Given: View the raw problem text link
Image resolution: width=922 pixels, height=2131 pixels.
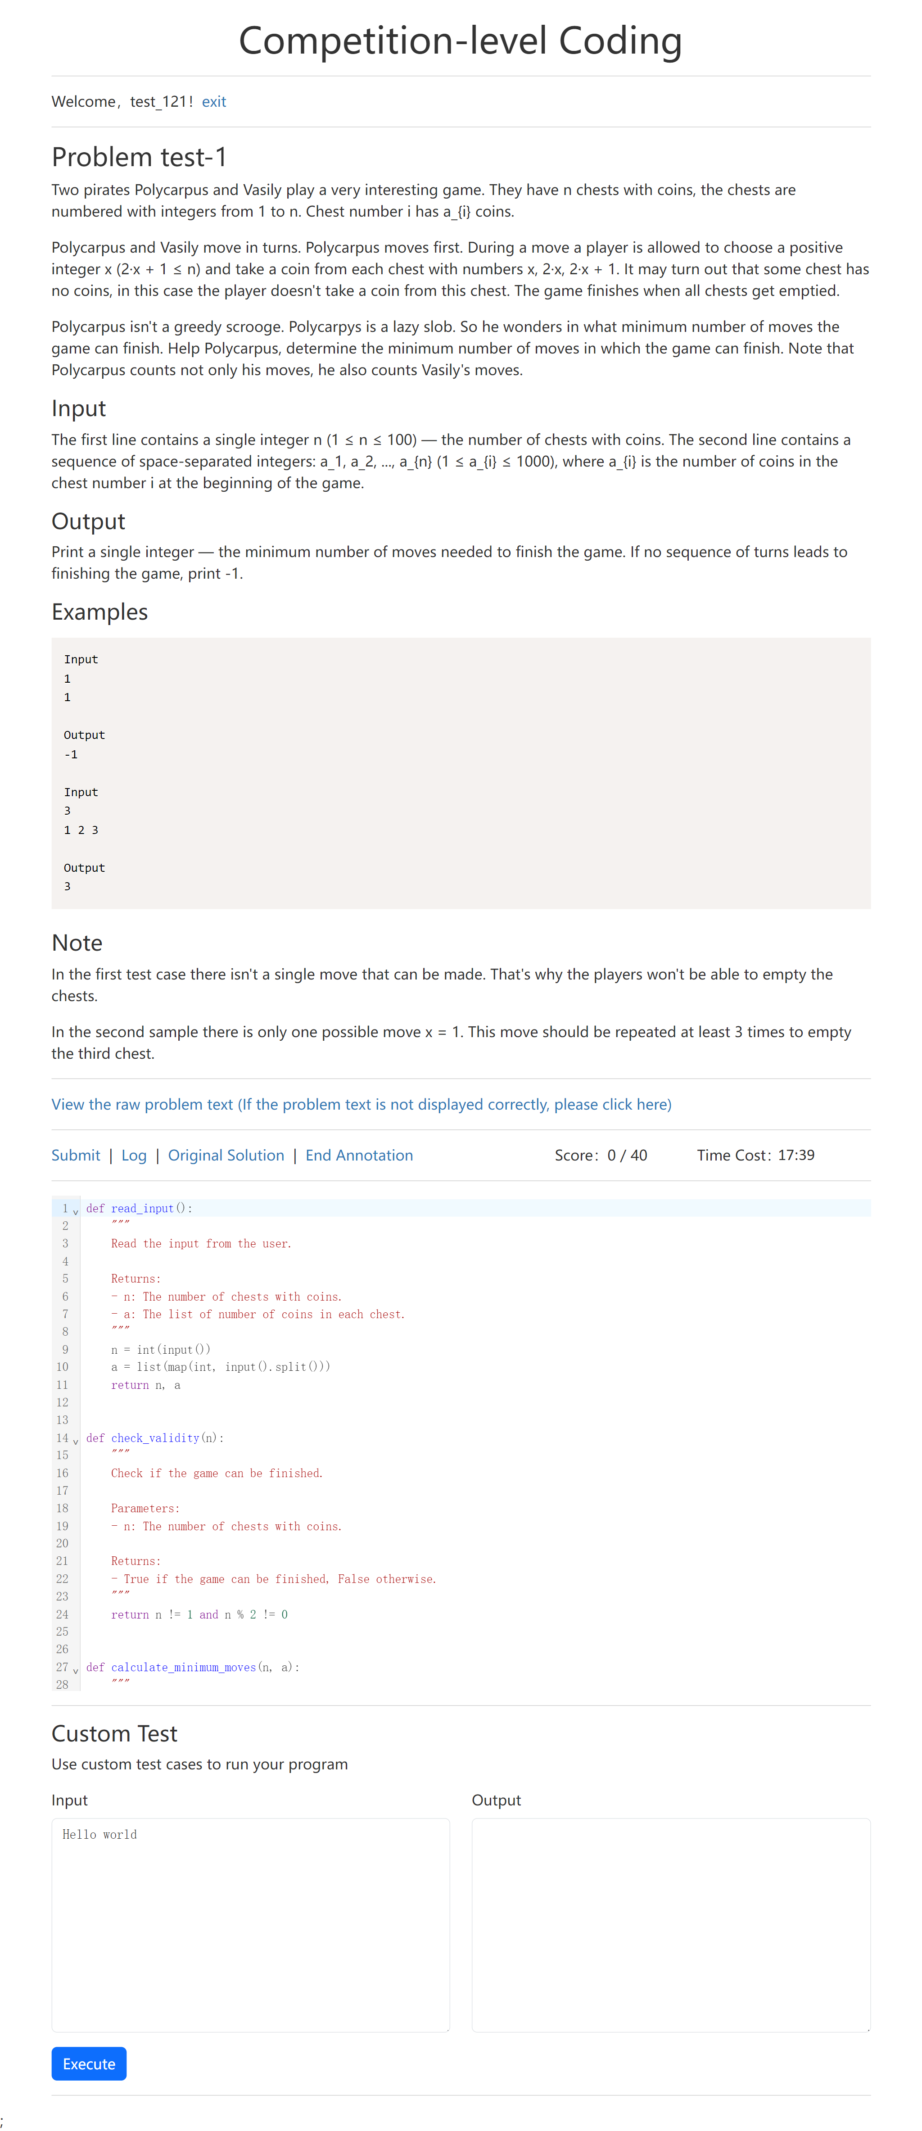Looking at the screenshot, I should coord(361,1103).
